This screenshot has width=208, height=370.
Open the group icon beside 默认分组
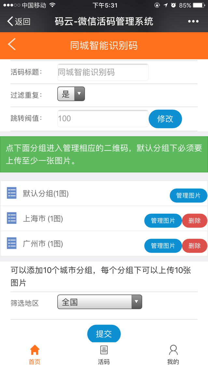11,193
